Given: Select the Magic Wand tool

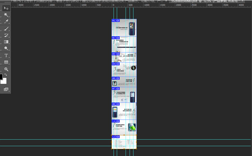Looking at the screenshot, I should click(6, 15).
